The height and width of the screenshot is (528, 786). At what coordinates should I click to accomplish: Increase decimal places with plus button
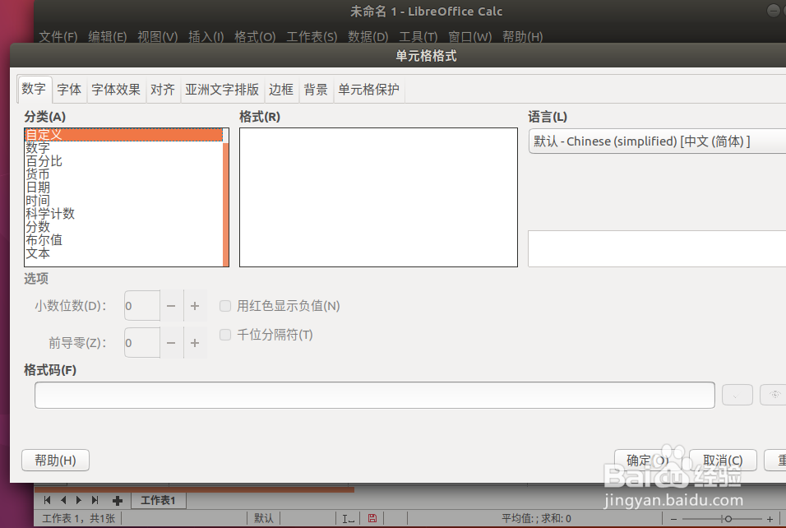coord(195,305)
